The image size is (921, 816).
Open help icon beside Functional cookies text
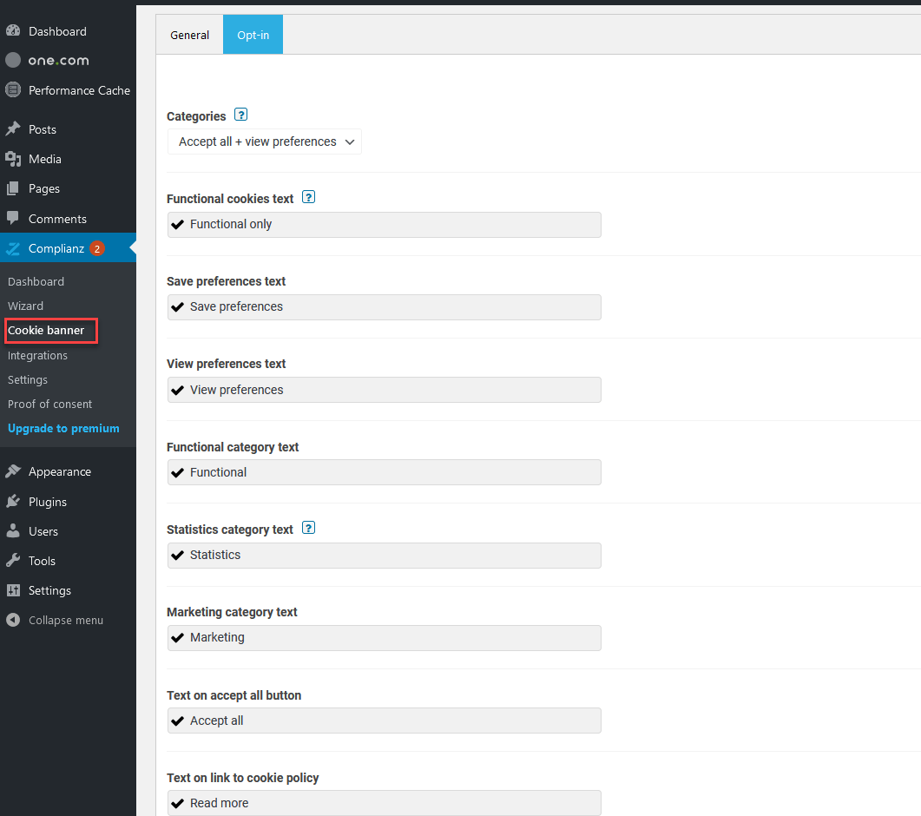(308, 197)
